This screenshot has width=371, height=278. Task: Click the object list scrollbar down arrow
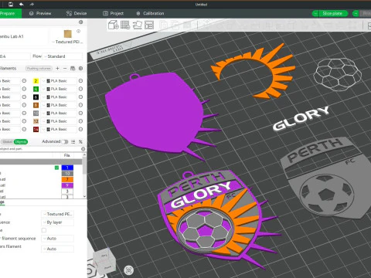pyautogui.click(x=84, y=196)
